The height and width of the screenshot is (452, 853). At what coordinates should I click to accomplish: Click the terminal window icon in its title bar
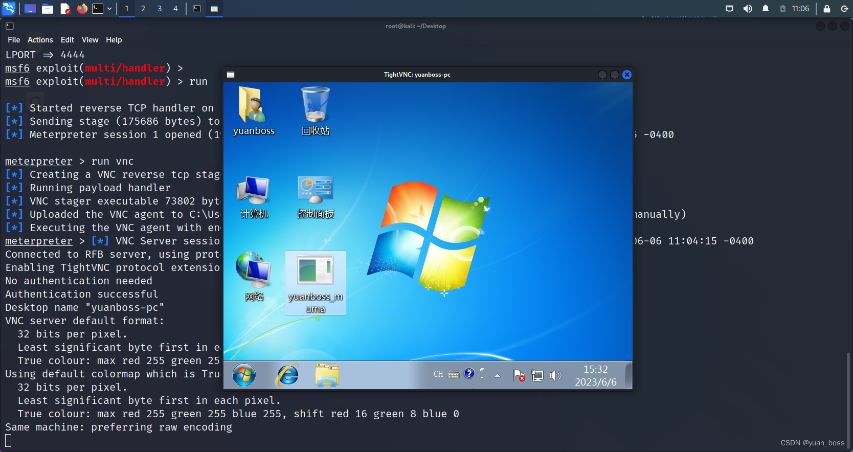[10, 26]
